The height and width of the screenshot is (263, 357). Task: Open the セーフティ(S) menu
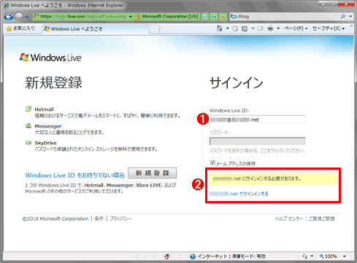(329, 28)
